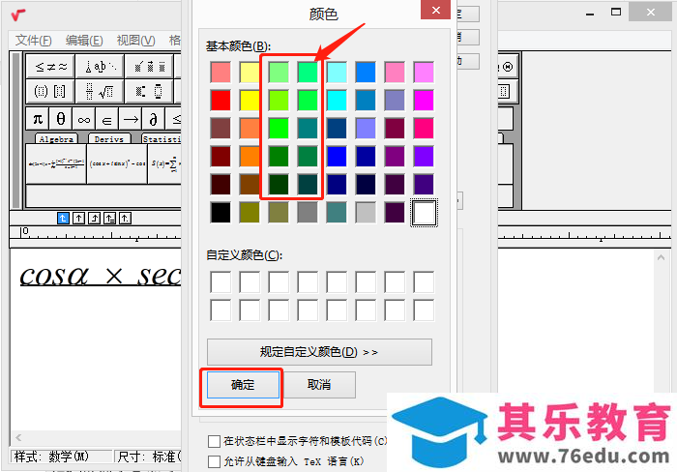
Task: Insert the ∂ partial derivative symbol
Action: point(153,118)
